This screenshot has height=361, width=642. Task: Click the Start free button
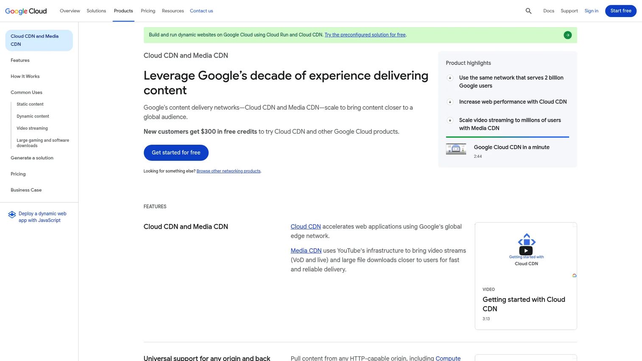click(x=621, y=11)
